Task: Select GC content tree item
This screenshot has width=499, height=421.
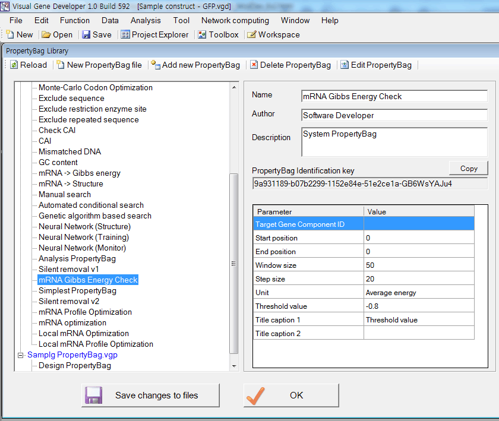Action: (x=58, y=162)
